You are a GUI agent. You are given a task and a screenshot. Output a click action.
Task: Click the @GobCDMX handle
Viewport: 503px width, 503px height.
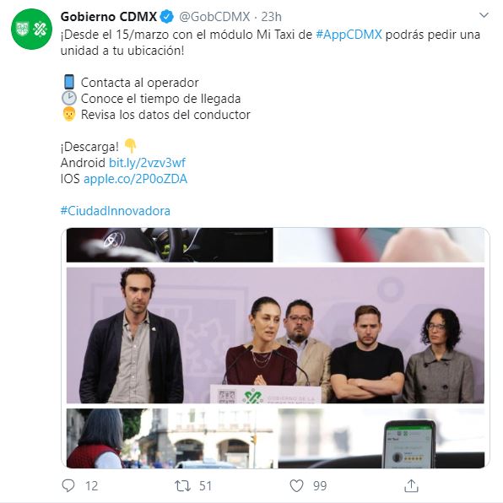[214, 17]
